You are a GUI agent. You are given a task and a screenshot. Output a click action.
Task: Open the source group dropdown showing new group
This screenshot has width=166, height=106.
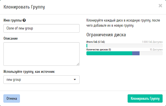[x=42, y=80]
